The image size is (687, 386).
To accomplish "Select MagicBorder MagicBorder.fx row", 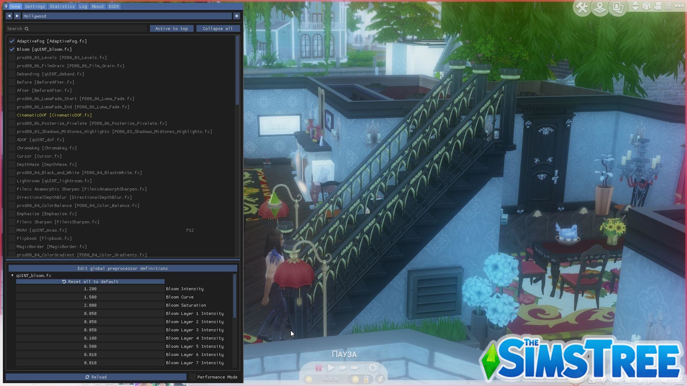I will (x=52, y=247).
